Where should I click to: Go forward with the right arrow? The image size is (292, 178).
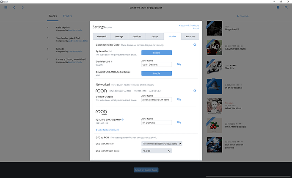22,8
